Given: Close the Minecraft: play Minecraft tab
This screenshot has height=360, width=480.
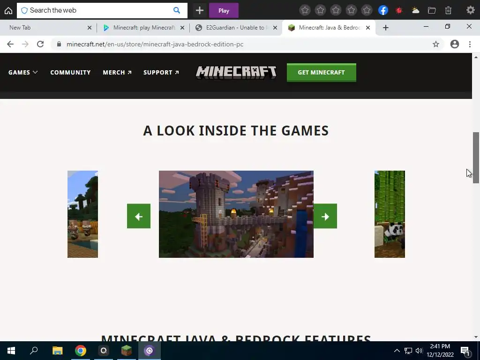Looking at the screenshot, I should pyautogui.click(x=182, y=28).
